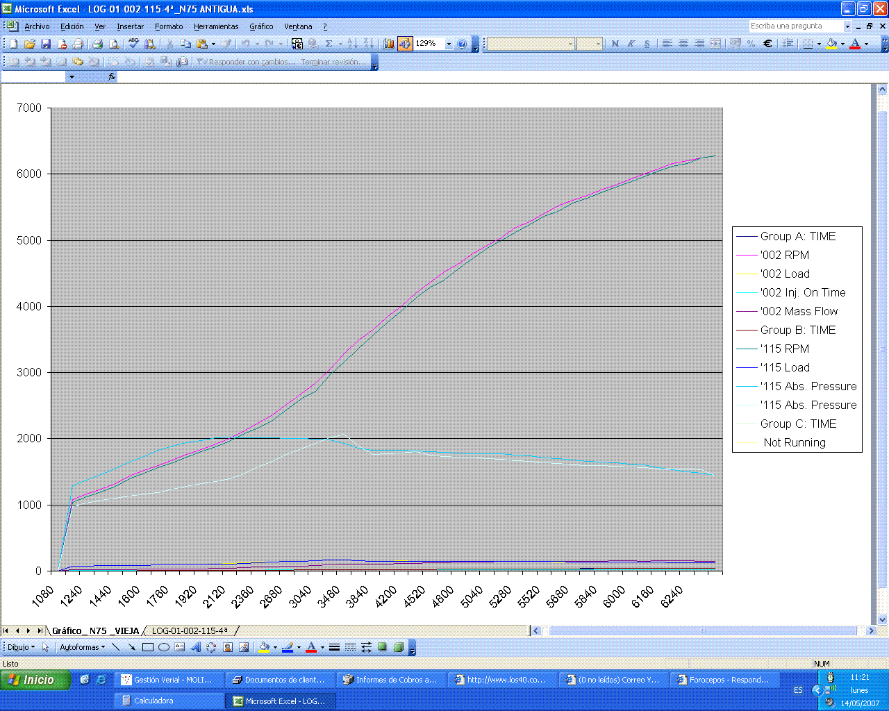Open 3-D Style in Drawing toolbar
This screenshot has height=711, width=889.
[x=398, y=647]
